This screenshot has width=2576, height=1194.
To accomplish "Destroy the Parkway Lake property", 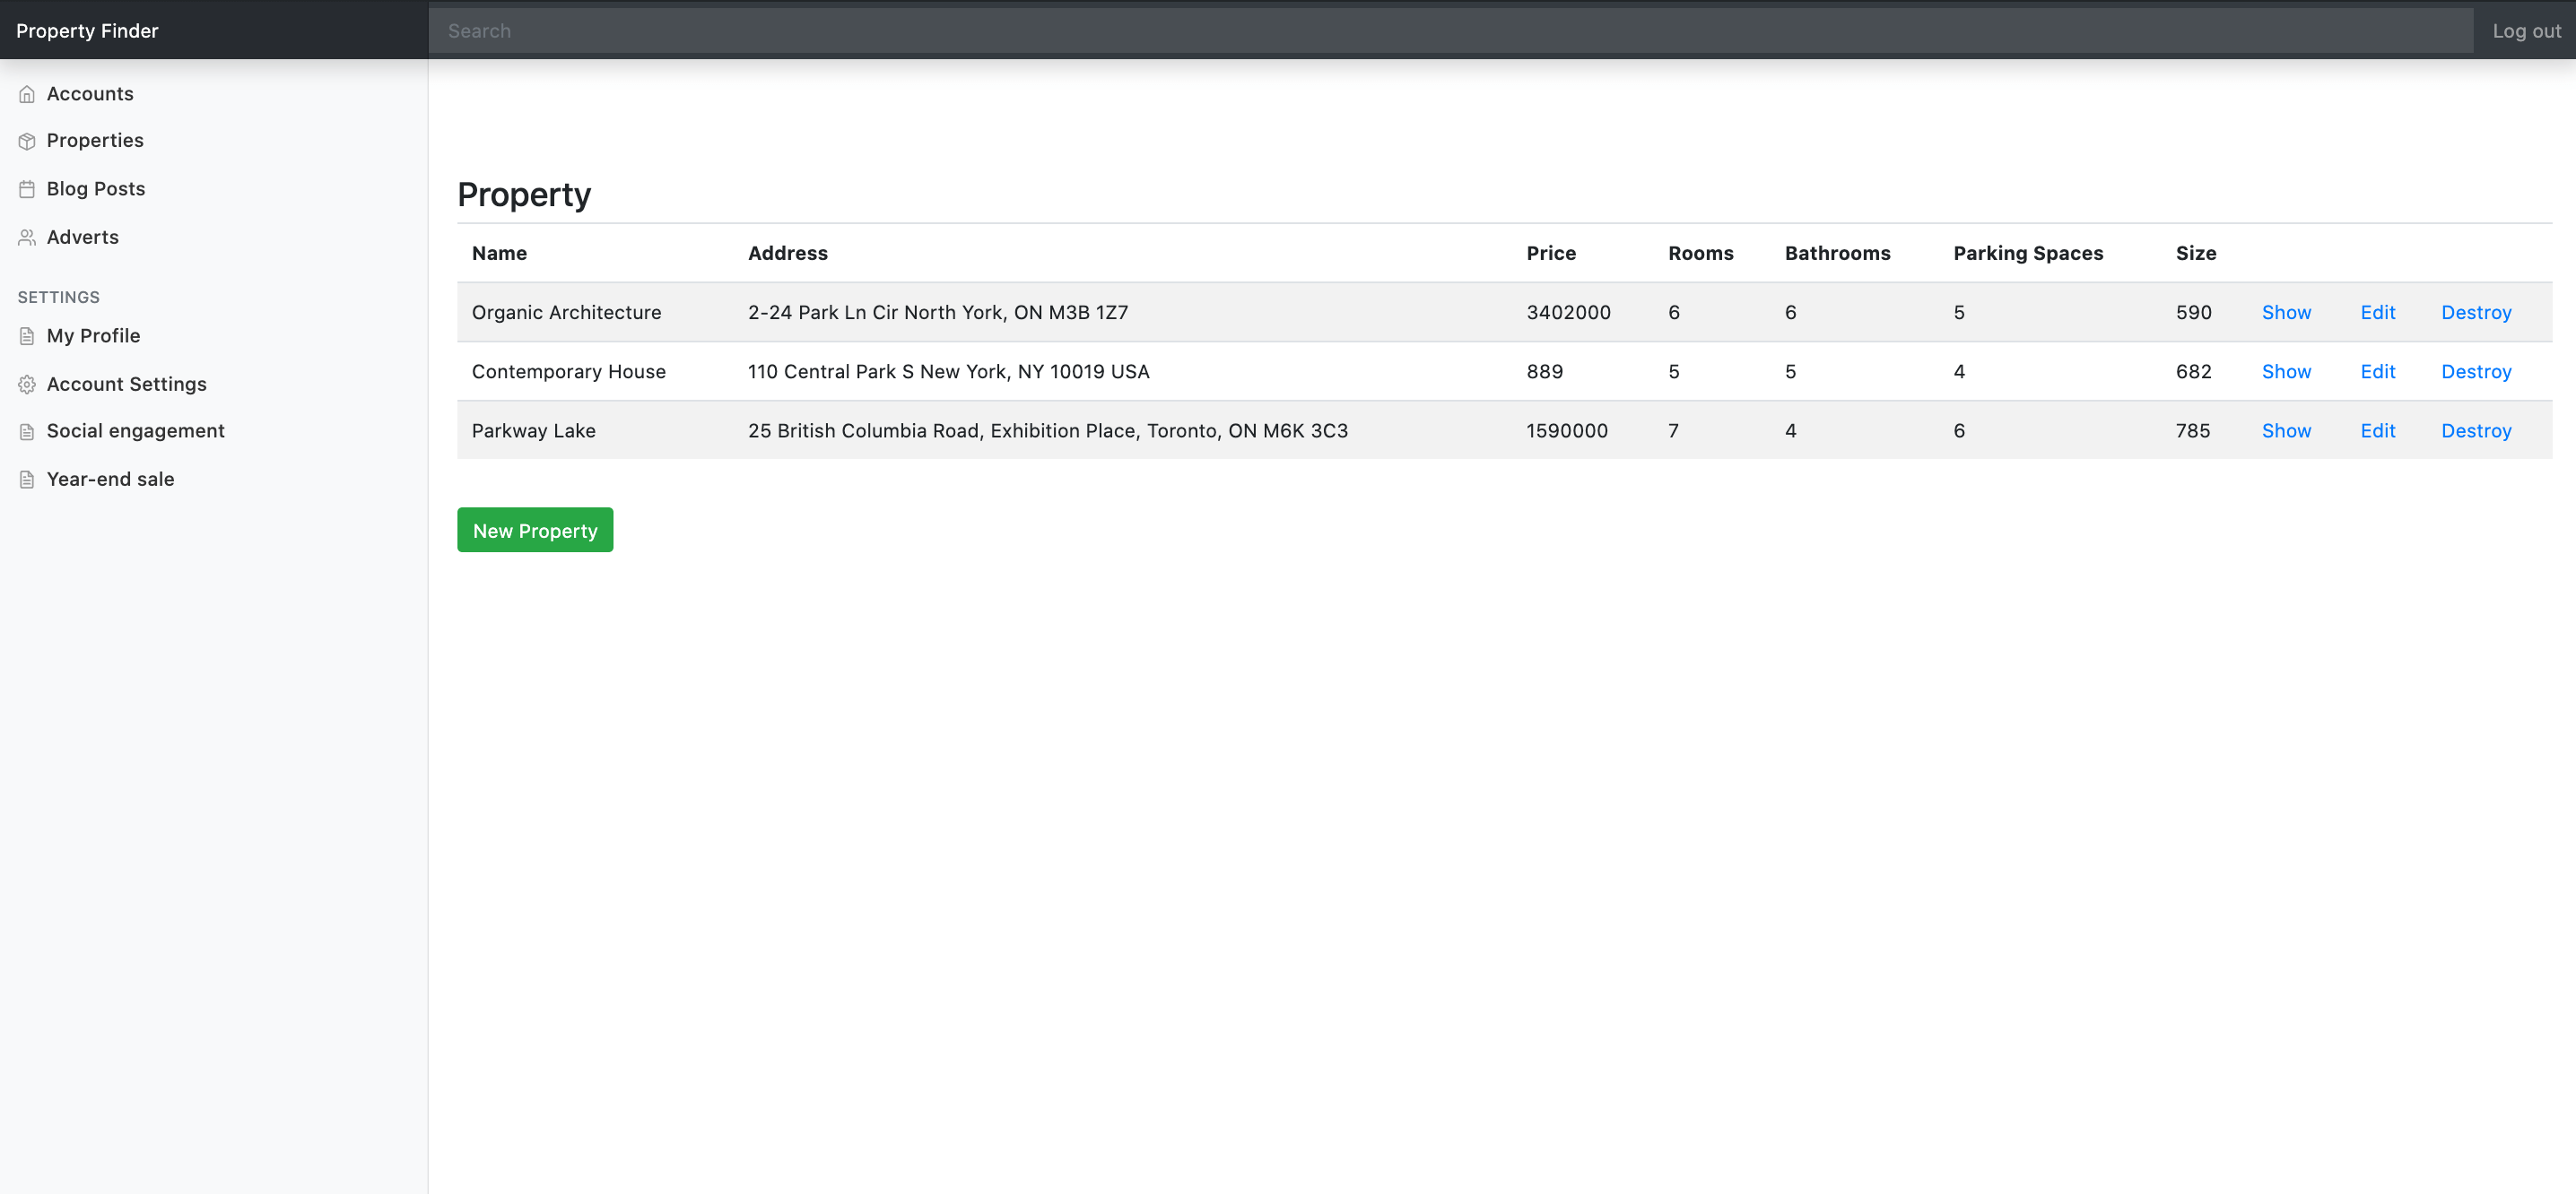I will click(x=2476, y=430).
